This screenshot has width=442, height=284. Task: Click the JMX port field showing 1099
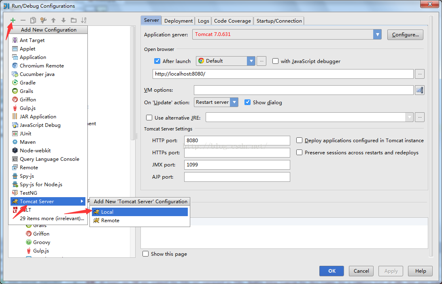point(237,165)
